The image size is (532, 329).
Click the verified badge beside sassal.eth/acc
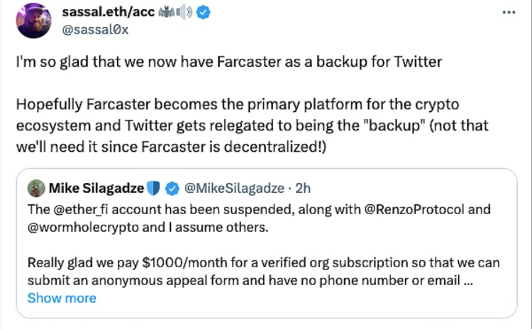(x=203, y=13)
